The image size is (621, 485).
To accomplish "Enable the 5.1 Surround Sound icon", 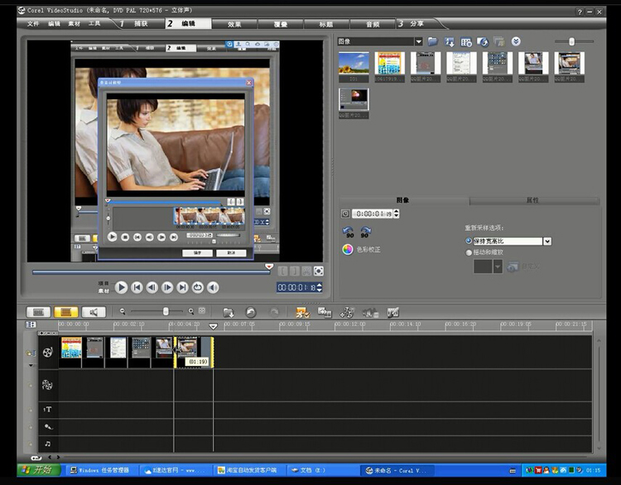I will tap(370, 313).
